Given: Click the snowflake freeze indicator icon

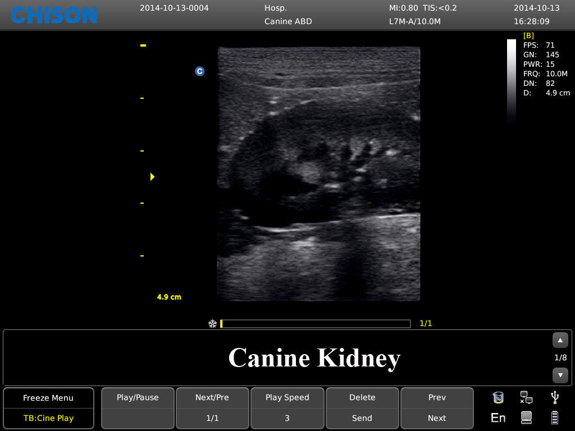Looking at the screenshot, I should pyautogui.click(x=212, y=324).
